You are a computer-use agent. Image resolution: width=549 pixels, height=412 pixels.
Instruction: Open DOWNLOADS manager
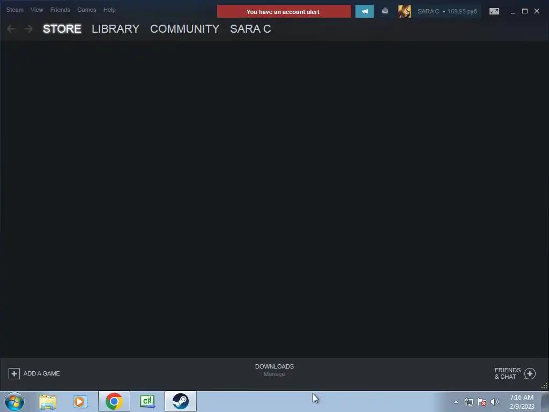click(x=274, y=366)
